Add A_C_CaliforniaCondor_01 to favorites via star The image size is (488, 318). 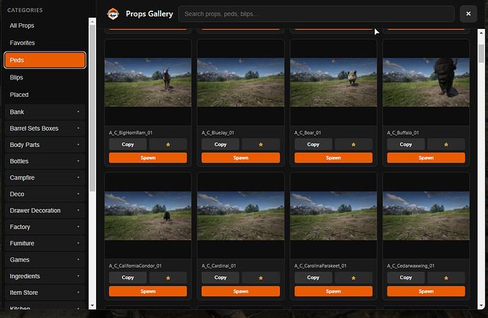(x=168, y=278)
